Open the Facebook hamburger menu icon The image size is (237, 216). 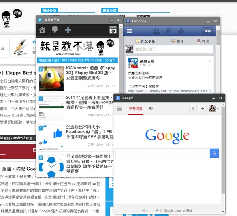point(130,31)
